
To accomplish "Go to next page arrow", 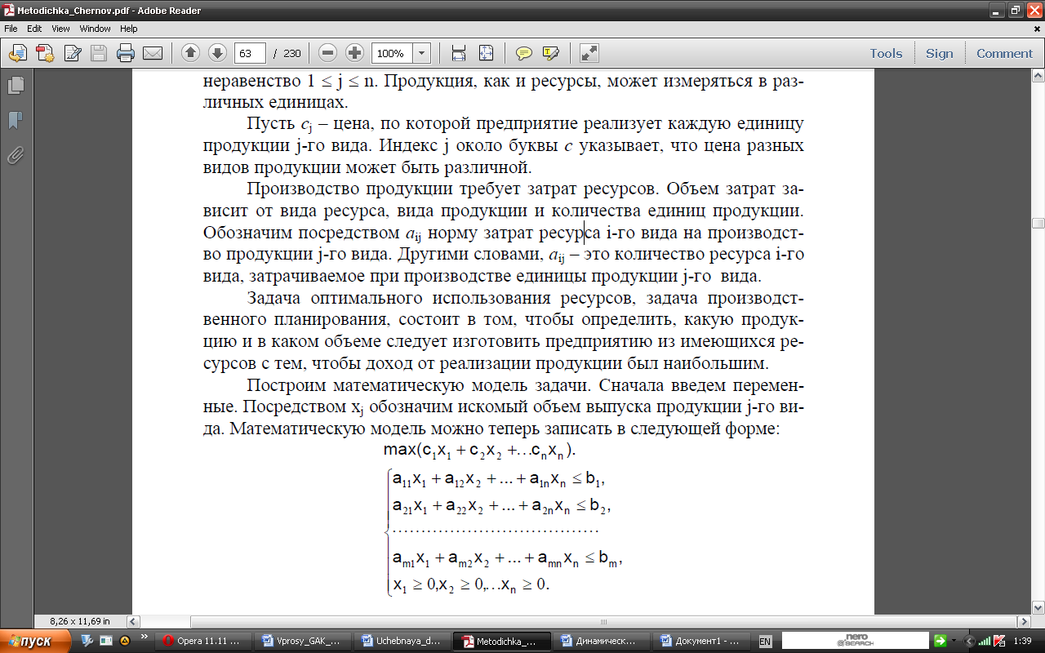I will point(217,53).
